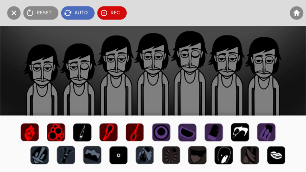Select the blue-gray jagged crown icon
This screenshot has width=306, height=172.
point(92,155)
